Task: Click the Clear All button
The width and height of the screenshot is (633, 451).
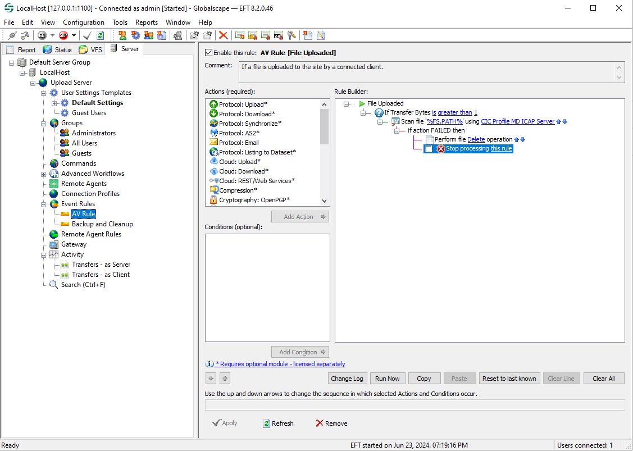Action: coord(604,379)
